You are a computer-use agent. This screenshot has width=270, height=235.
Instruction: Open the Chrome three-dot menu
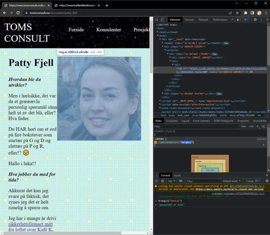(x=266, y=13)
